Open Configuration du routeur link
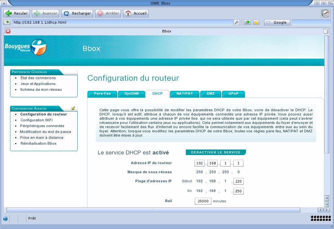 coord(44,114)
